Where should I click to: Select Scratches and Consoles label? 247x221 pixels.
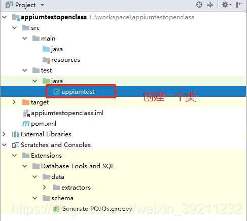56,145
